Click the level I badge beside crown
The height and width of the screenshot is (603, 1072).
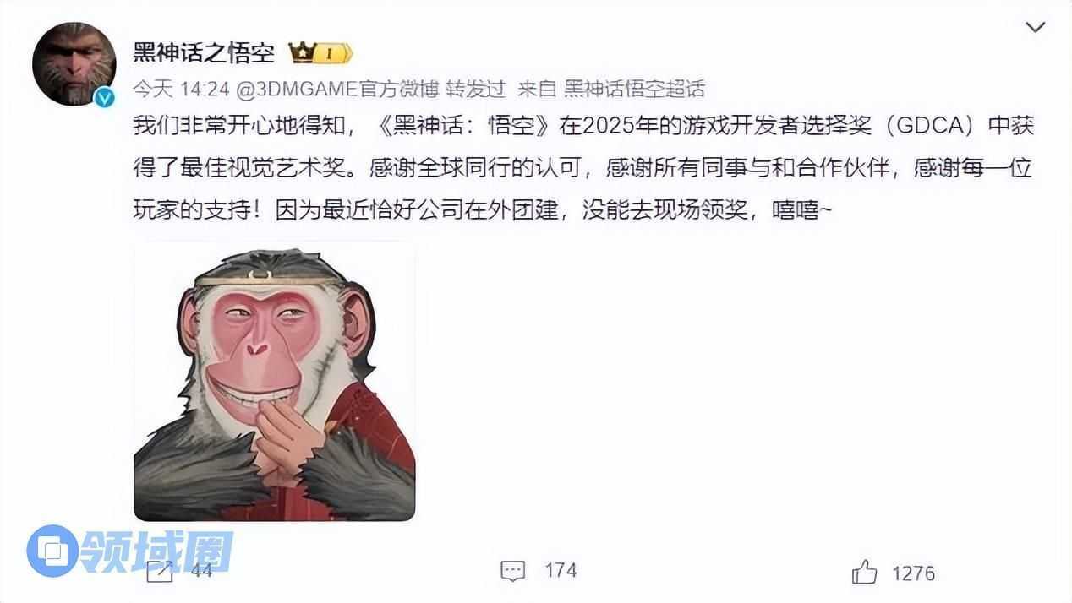pyautogui.click(x=336, y=53)
